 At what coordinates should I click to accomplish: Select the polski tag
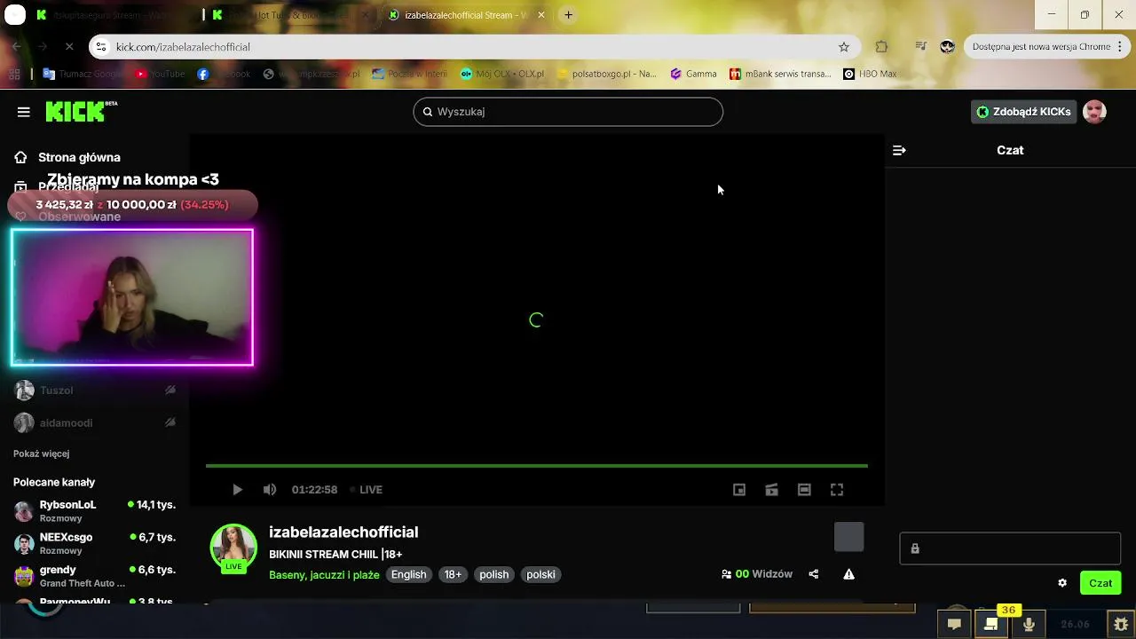[540, 575]
